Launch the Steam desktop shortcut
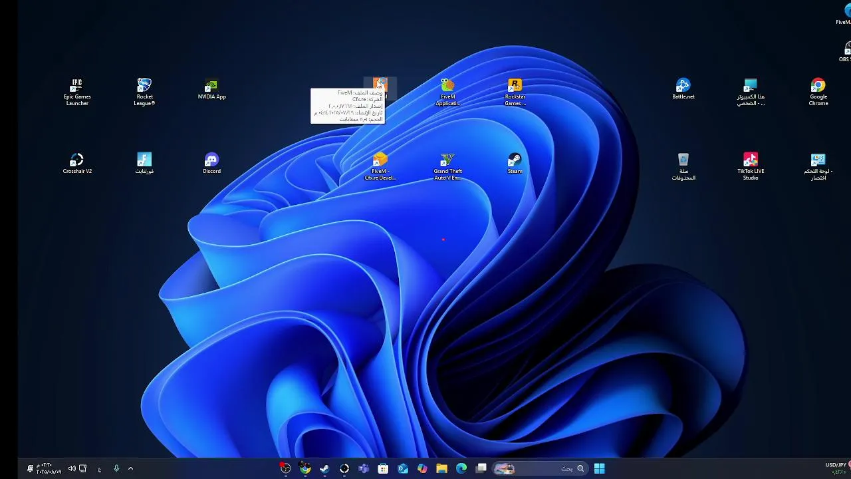 click(x=515, y=164)
